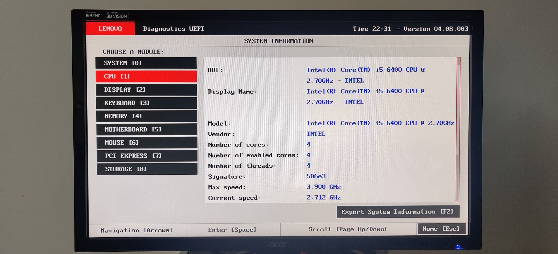Viewport: 558px width, 254px height.
Task: Open the MOTHERBOARD [5] module
Action: [147, 129]
